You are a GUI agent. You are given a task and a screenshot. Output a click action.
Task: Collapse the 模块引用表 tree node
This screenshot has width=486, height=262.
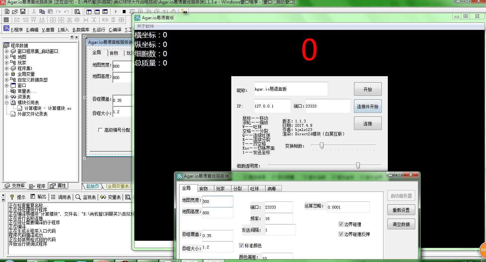6,103
